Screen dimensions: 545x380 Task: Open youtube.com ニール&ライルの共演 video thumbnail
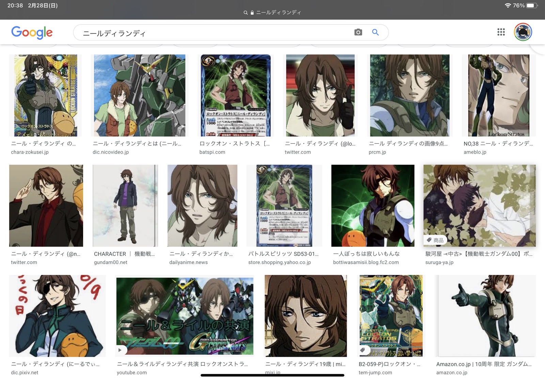click(185, 316)
